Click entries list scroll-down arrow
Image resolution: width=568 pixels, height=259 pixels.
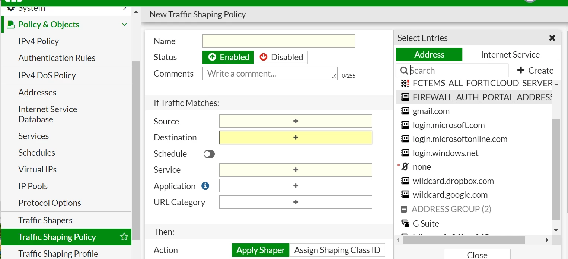pos(556,230)
